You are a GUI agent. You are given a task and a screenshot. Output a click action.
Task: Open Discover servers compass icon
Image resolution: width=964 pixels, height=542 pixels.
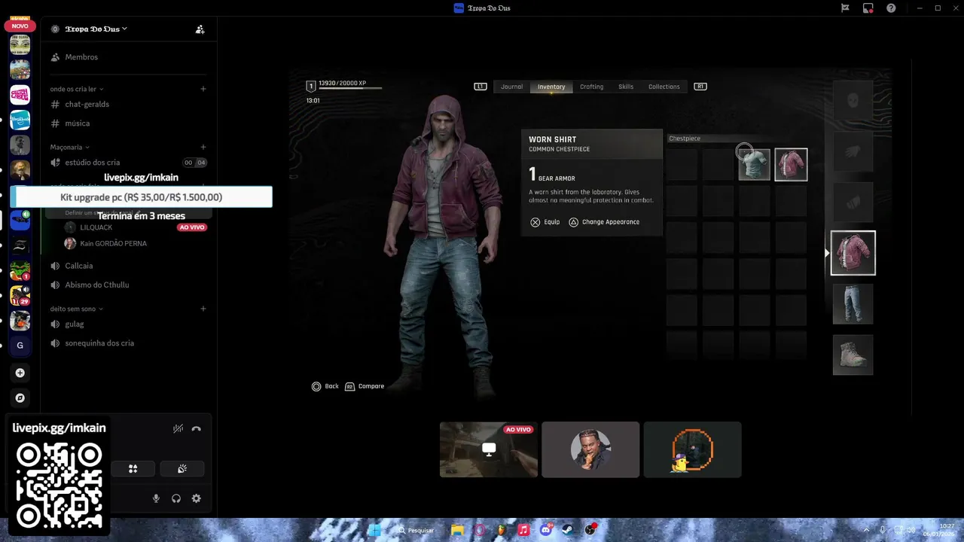(x=20, y=397)
